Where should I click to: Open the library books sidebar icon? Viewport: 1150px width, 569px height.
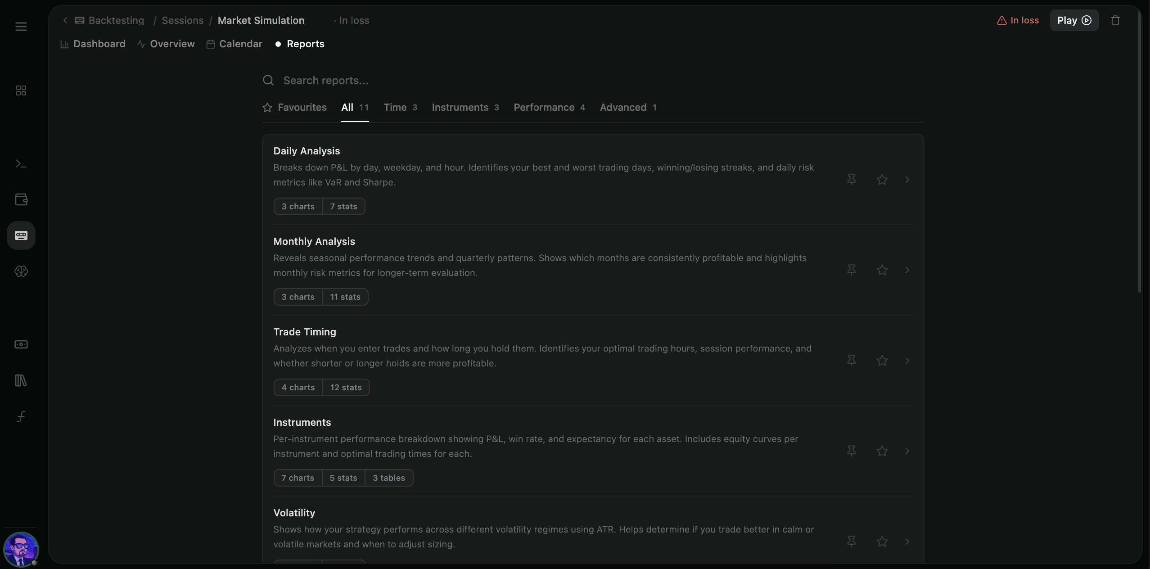(21, 380)
